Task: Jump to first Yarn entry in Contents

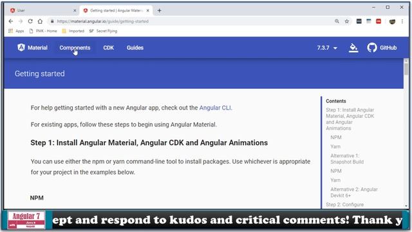Action: [335, 146]
